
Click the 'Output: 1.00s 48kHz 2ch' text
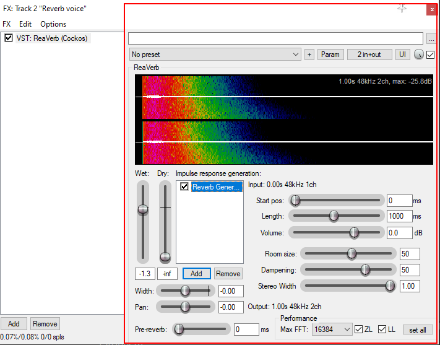(x=285, y=307)
